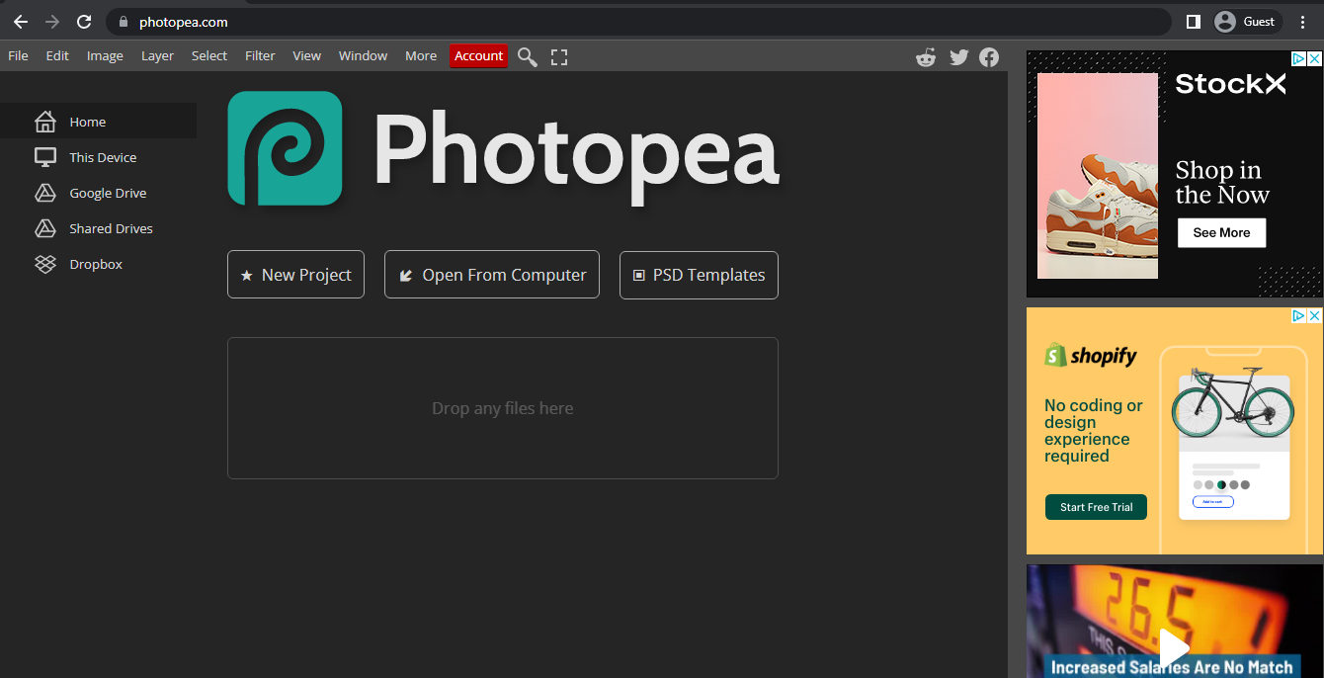Click the Dropbox logo icon
The width and height of the screenshot is (1324, 678).
pos(45,264)
